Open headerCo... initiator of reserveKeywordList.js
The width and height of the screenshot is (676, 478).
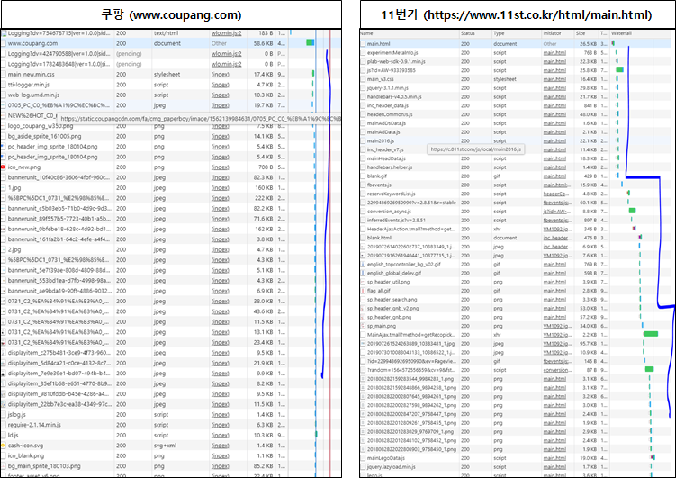[x=556, y=194]
